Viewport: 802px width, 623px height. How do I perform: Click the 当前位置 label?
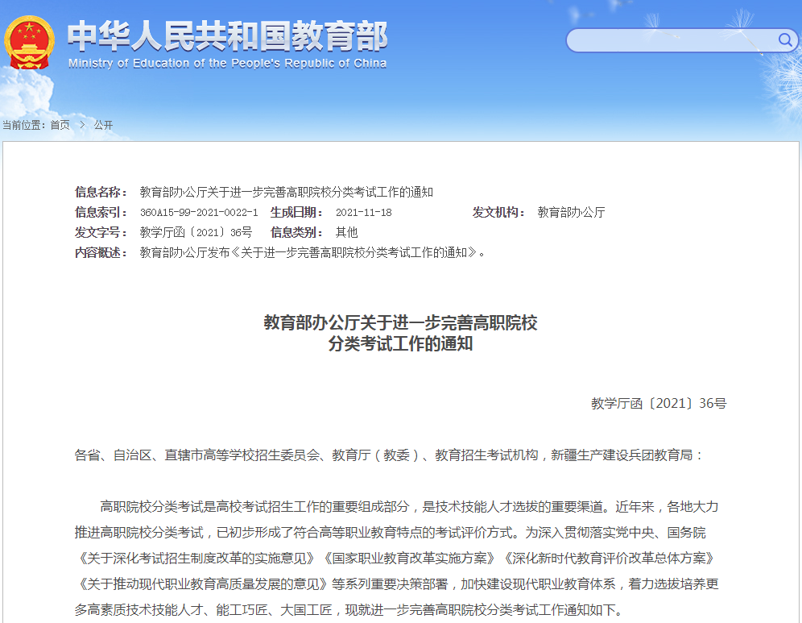pos(24,125)
